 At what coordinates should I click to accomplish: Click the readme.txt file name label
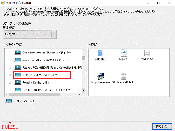tap(147, 59)
